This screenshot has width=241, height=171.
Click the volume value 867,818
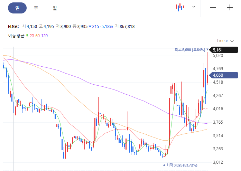[x=127, y=27]
